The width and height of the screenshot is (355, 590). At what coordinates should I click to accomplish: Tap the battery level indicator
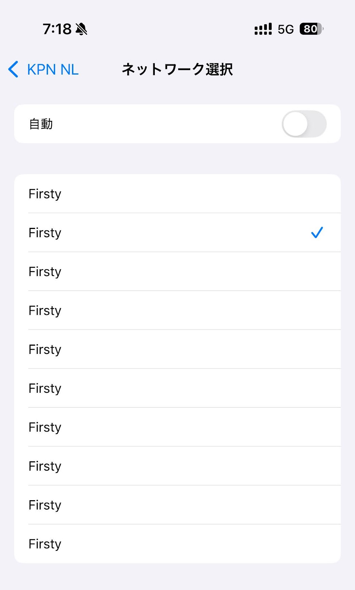(311, 29)
